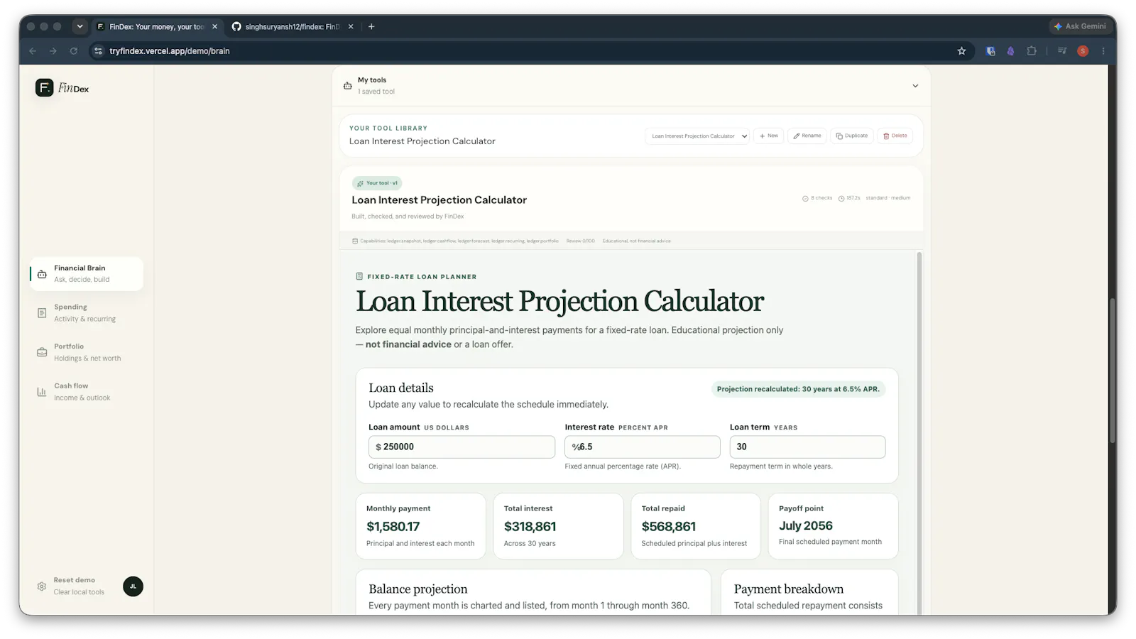Click the Portfolio briefcase icon

pos(42,352)
